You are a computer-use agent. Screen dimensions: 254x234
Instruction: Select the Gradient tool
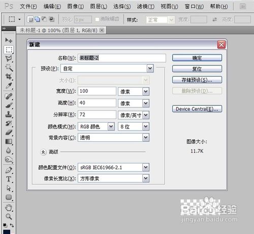click(9, 141)
